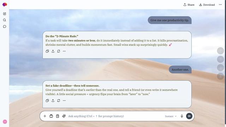Click the 'Another one.' user message
Image resolution: width=226 pixels, height=127 pixels.
180,69
